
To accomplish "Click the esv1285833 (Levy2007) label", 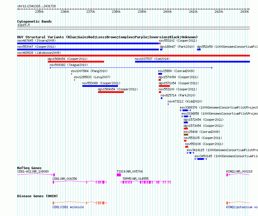I will 92,77.
